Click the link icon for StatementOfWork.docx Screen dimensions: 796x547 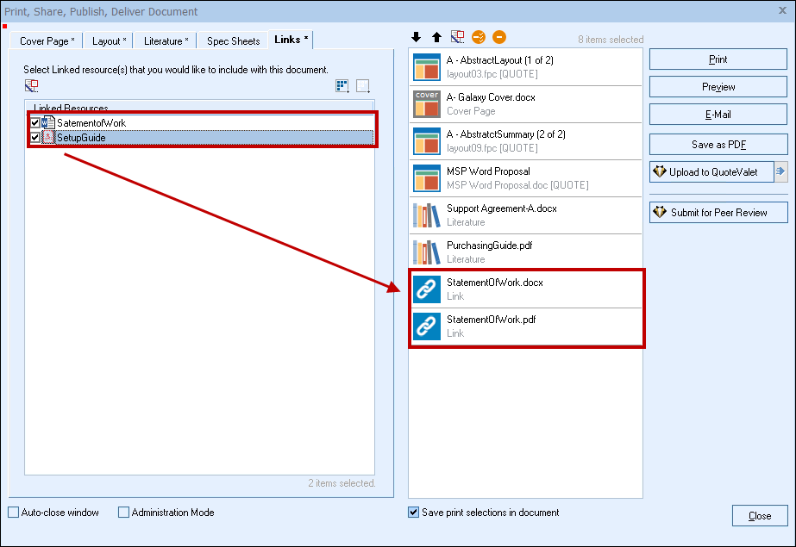[x=426, y=289]
